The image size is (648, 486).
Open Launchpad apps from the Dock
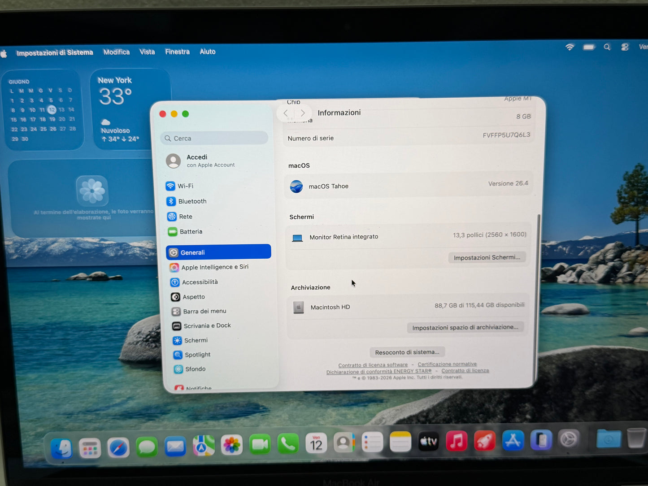pos(90,447)
